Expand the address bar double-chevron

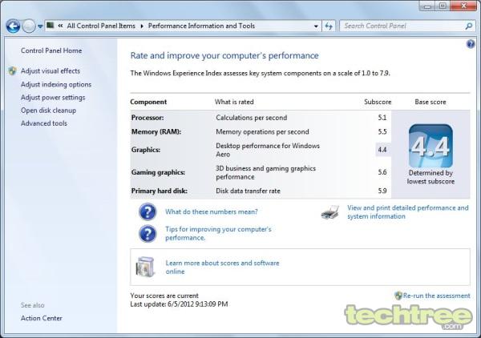(60, 26)
